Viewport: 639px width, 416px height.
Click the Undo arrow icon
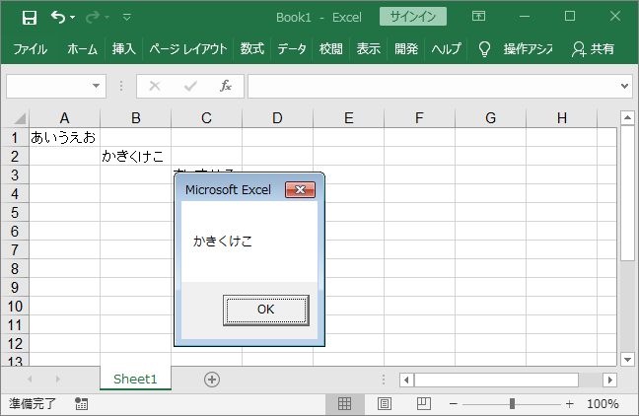pyautogui.click(x=58, y=17)
